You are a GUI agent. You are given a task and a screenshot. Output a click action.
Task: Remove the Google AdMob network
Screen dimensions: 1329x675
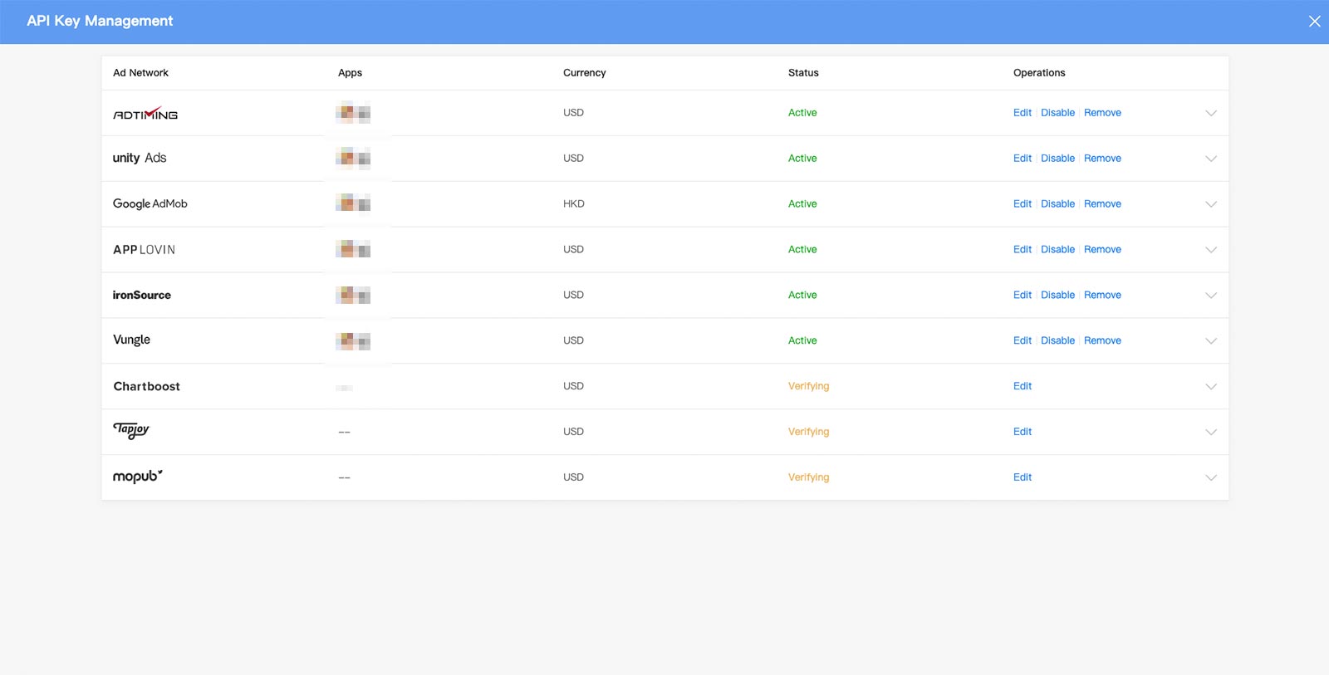coord(1102,204)
